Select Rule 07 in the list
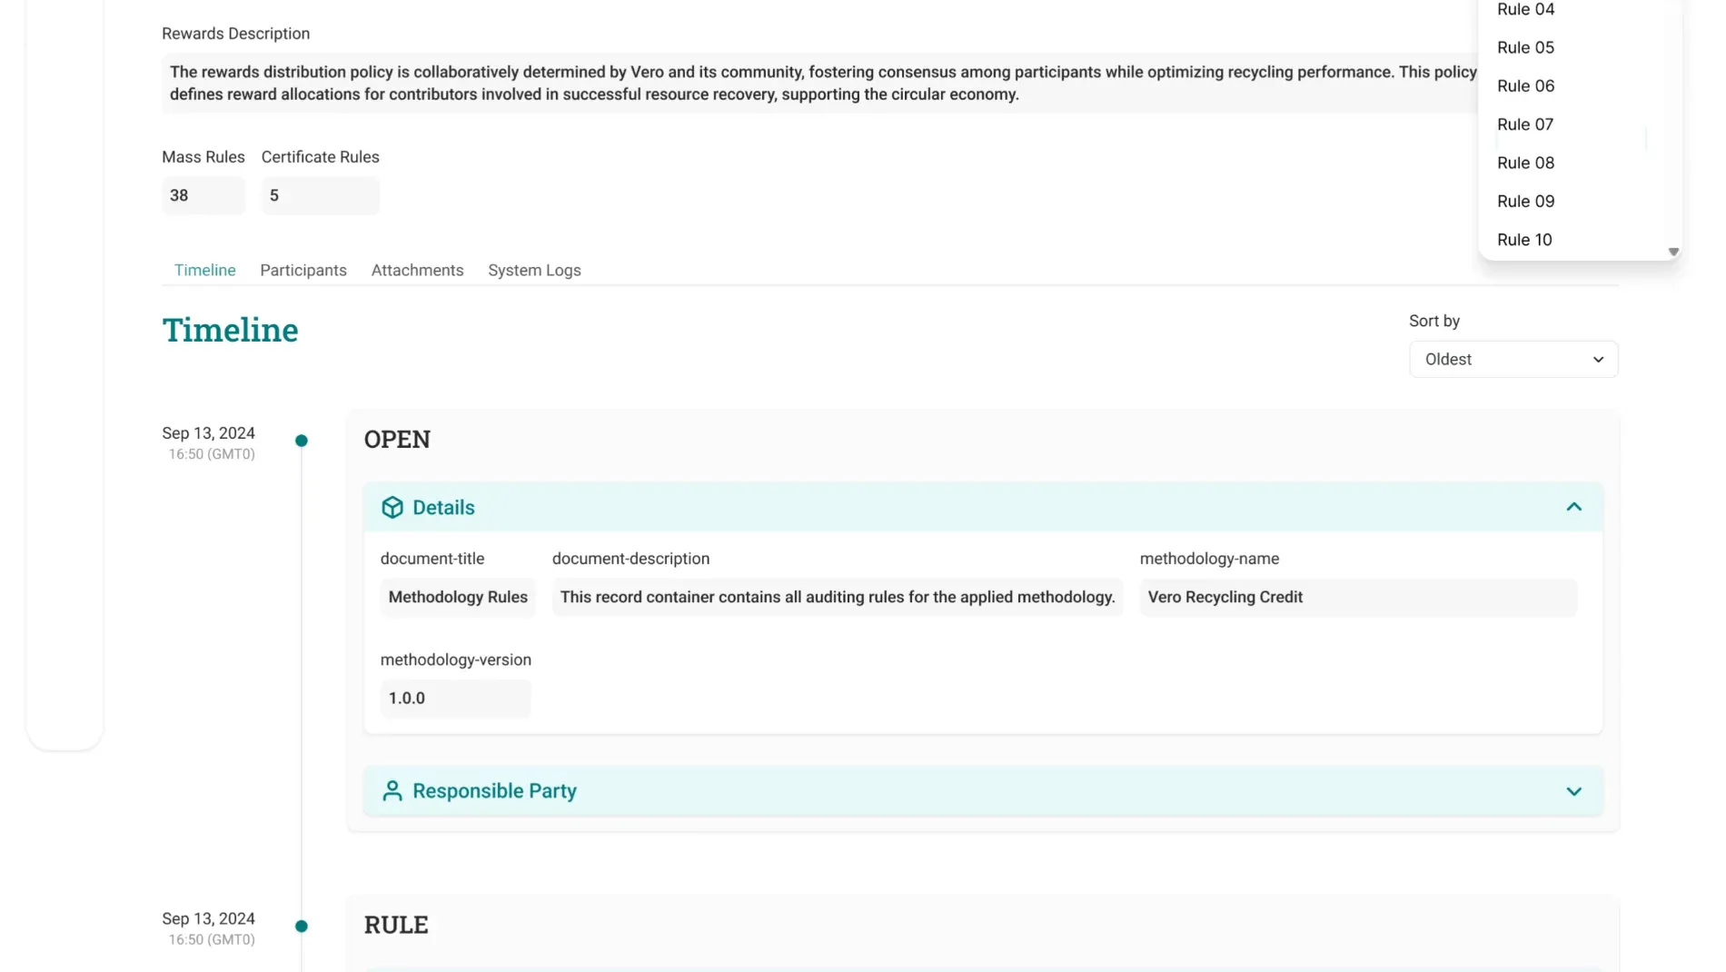 tap(1525, 124)
